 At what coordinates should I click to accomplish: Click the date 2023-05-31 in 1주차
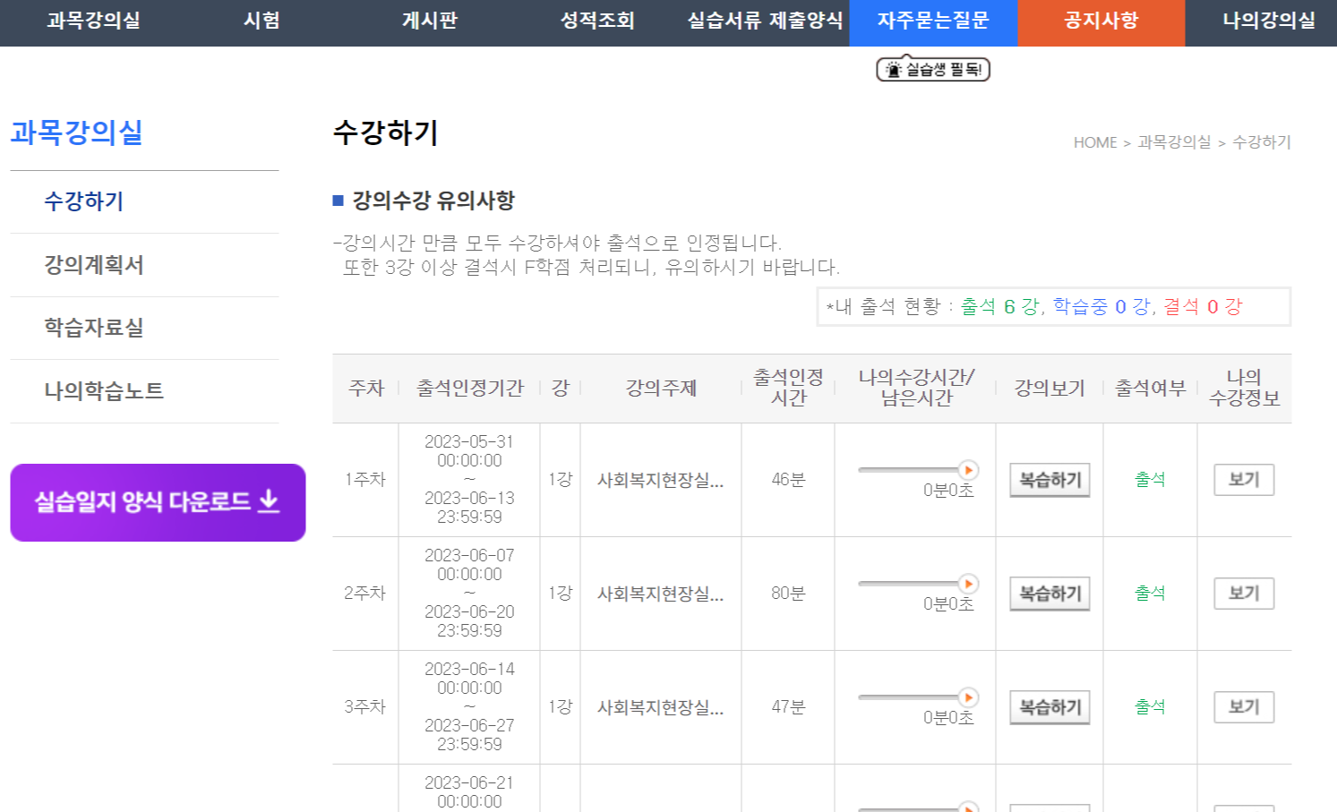(x=469, y=442)
